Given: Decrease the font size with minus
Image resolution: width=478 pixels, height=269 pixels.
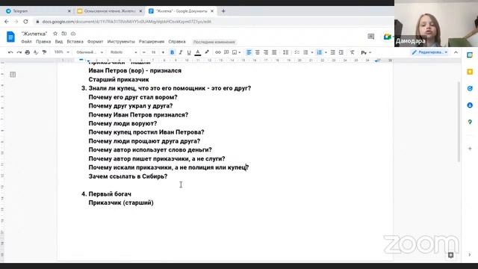Looking at the screenshot, I should pyautogui.click(x=144, y=52).
